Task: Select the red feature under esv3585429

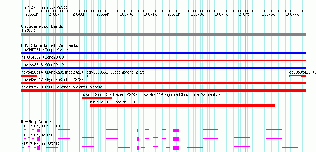Action: 298,76
